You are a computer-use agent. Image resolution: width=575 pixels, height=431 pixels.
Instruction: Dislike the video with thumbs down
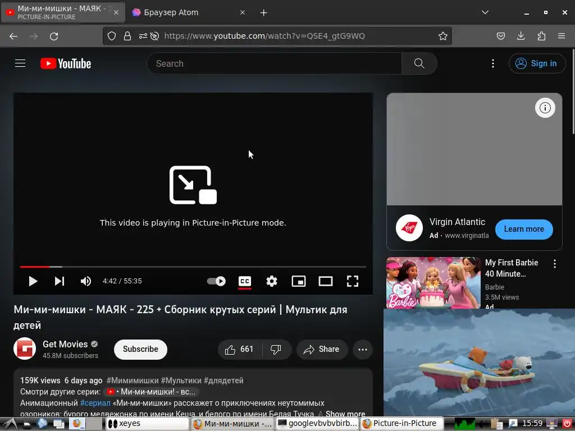tap(276, 349)
